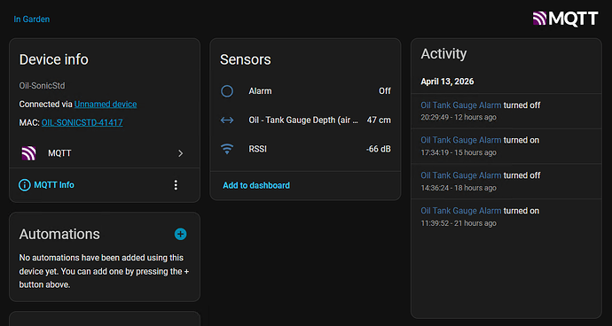Click the 12 hours ago timestamp

pyautogui.click(x=475, y=117)
